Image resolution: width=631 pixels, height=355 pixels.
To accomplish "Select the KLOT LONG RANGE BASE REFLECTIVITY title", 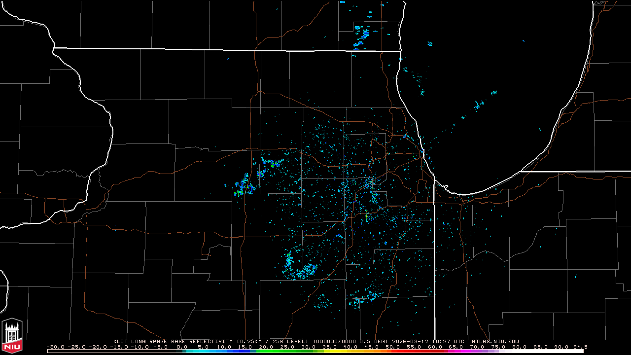I will click(173, 341).
